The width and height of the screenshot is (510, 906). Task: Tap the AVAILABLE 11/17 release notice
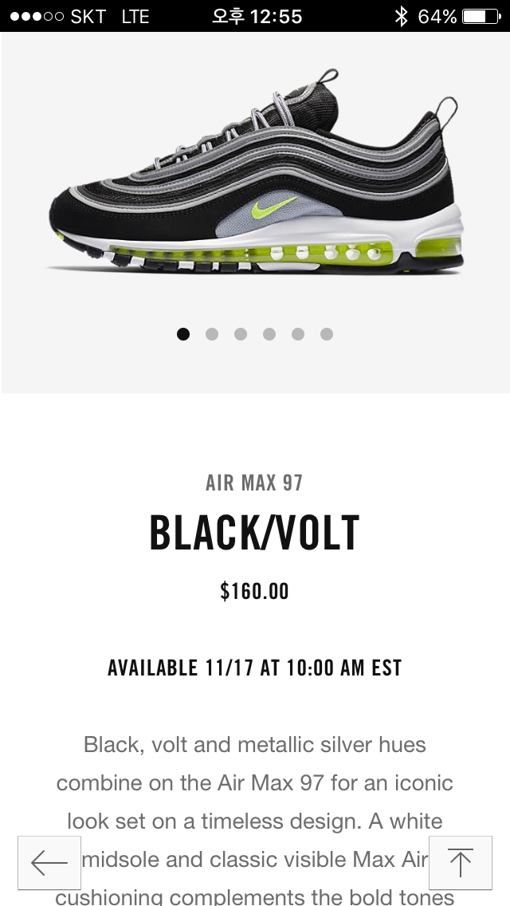point(254,668)
